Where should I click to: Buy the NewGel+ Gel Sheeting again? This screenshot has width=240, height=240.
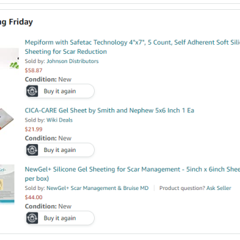pos(60,218)
